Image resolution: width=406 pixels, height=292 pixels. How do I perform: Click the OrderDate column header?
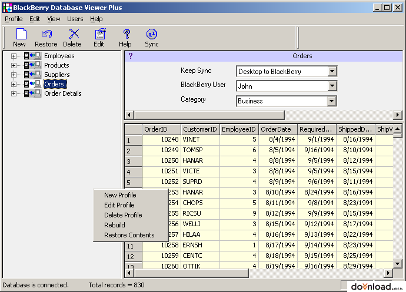click(x=278, y=129)
